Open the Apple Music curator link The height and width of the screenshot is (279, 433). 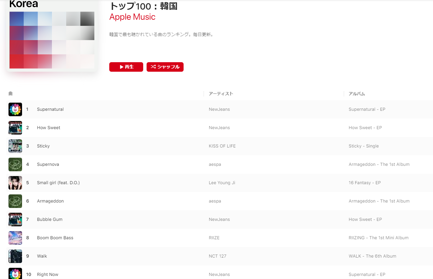click(x=132, y=17)
